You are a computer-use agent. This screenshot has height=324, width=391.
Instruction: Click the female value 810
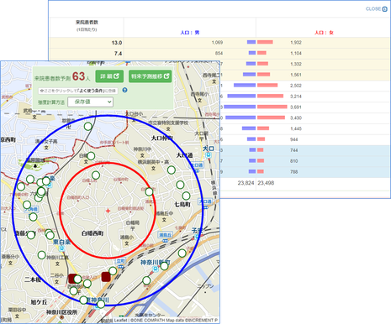[x=294, y=161]
